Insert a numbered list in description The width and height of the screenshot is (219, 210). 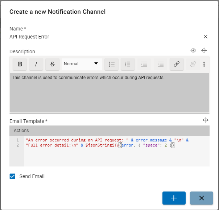point(128,64)
